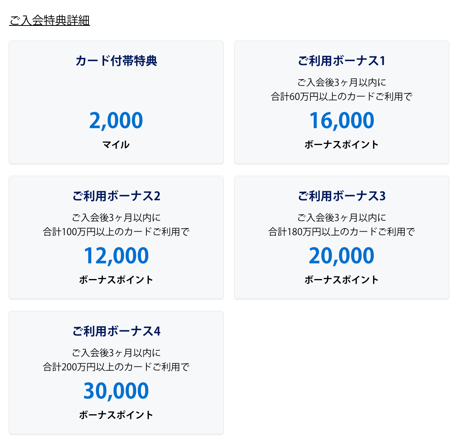458x446 pixels.
Task: Select the カード付帯特典 card title
Action: click(x=116, y=61)
